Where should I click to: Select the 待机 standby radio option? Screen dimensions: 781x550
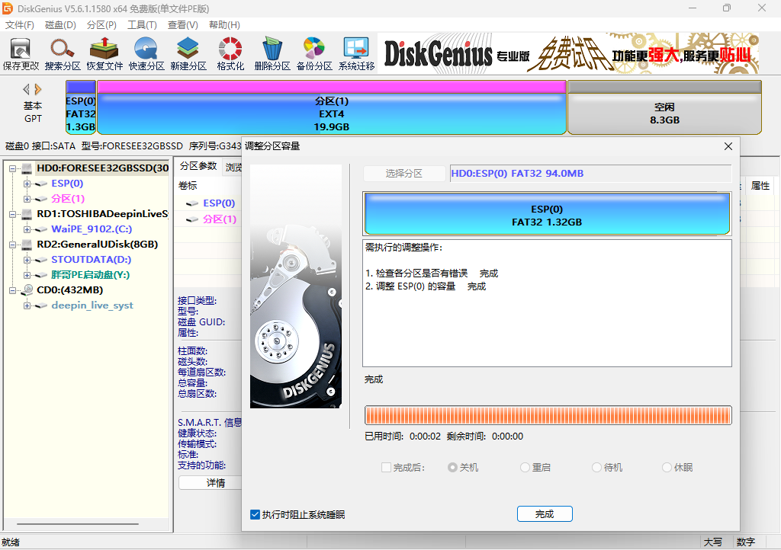tap(596, 468)
